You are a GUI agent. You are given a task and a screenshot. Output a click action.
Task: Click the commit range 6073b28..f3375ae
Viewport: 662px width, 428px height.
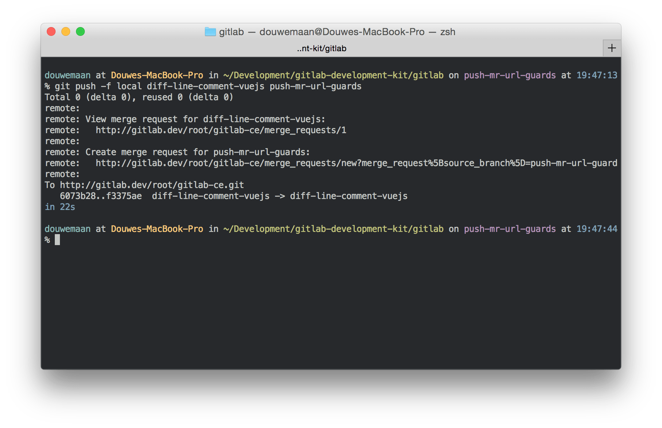[x=100, y=196]
